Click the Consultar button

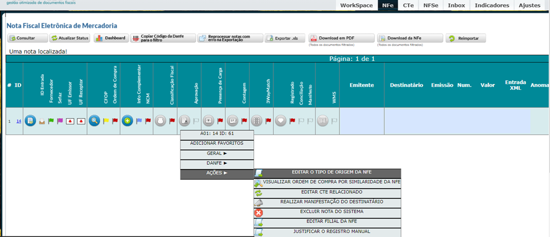coord(22,38)
